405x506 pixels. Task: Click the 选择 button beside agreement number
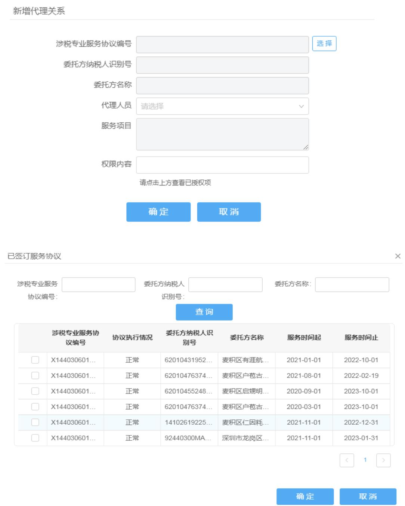pyautogui.click(x=324, y=44)
